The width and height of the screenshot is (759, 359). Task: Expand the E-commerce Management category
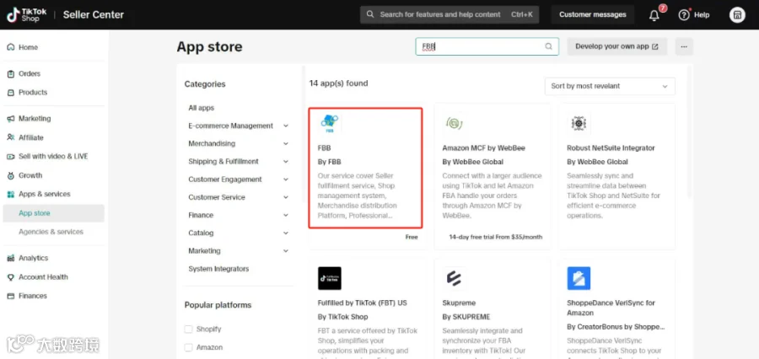tap(286, 126)
